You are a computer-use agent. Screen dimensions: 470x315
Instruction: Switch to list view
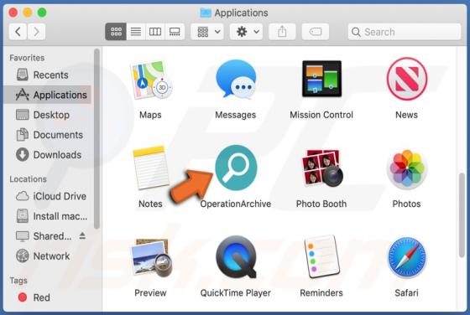click(136, 32)
